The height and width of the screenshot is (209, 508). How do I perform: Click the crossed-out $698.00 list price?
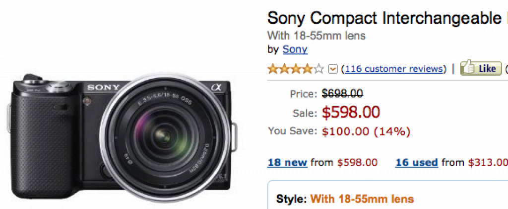click(x=342, y=93)
